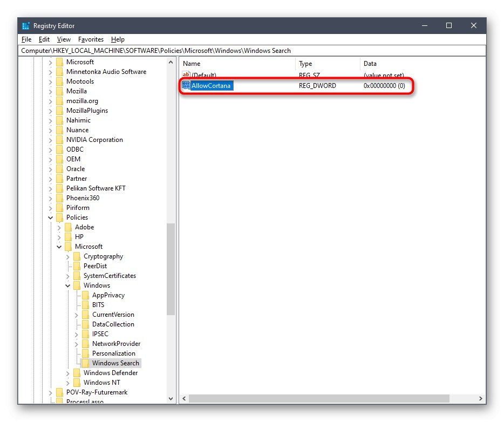Image resolution: width=504 pixels, height=422 pixels.
Task: Collapse the Policies key
Action: point(51,217)
